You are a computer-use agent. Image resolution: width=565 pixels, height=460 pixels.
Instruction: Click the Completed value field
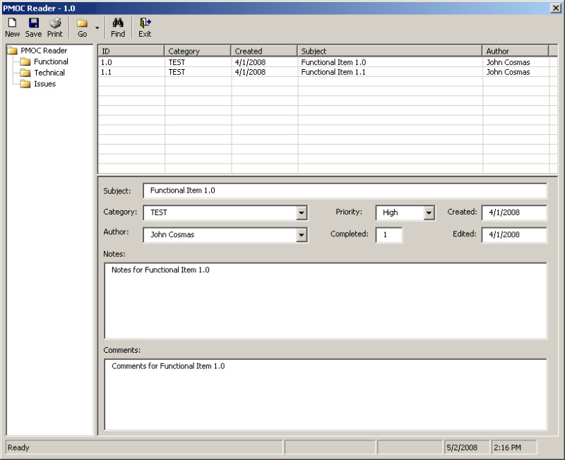coord(389,235)
